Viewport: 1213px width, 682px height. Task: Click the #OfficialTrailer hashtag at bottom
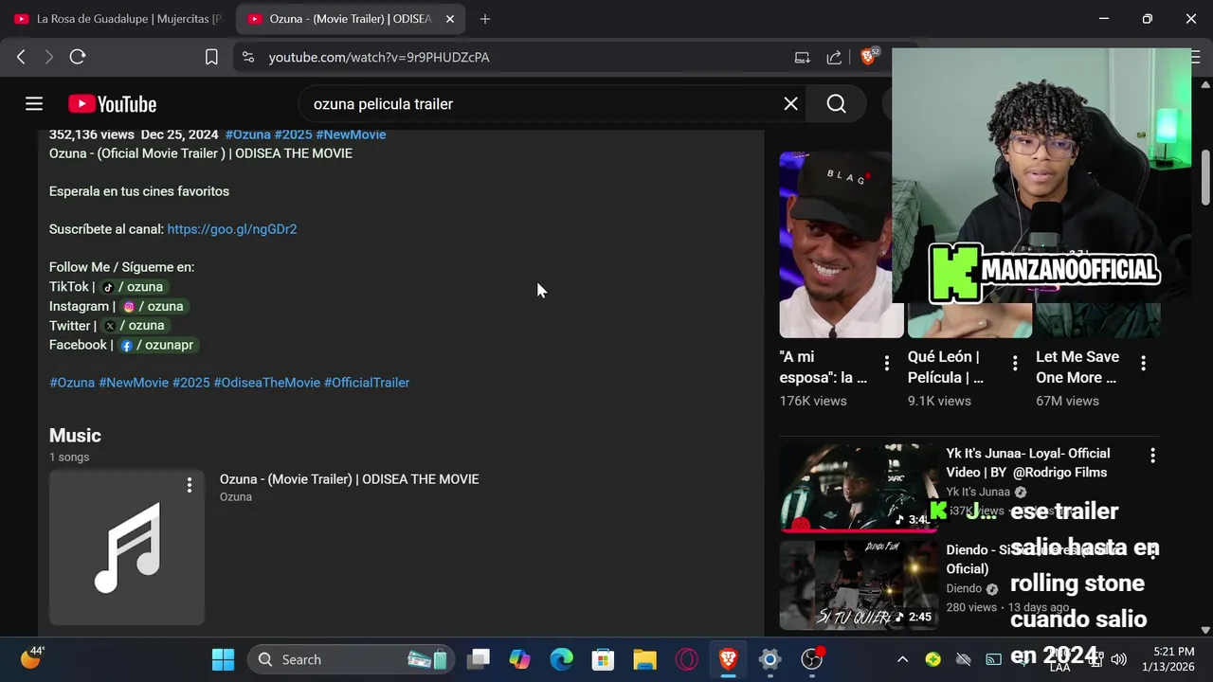[x=367, y=383]
